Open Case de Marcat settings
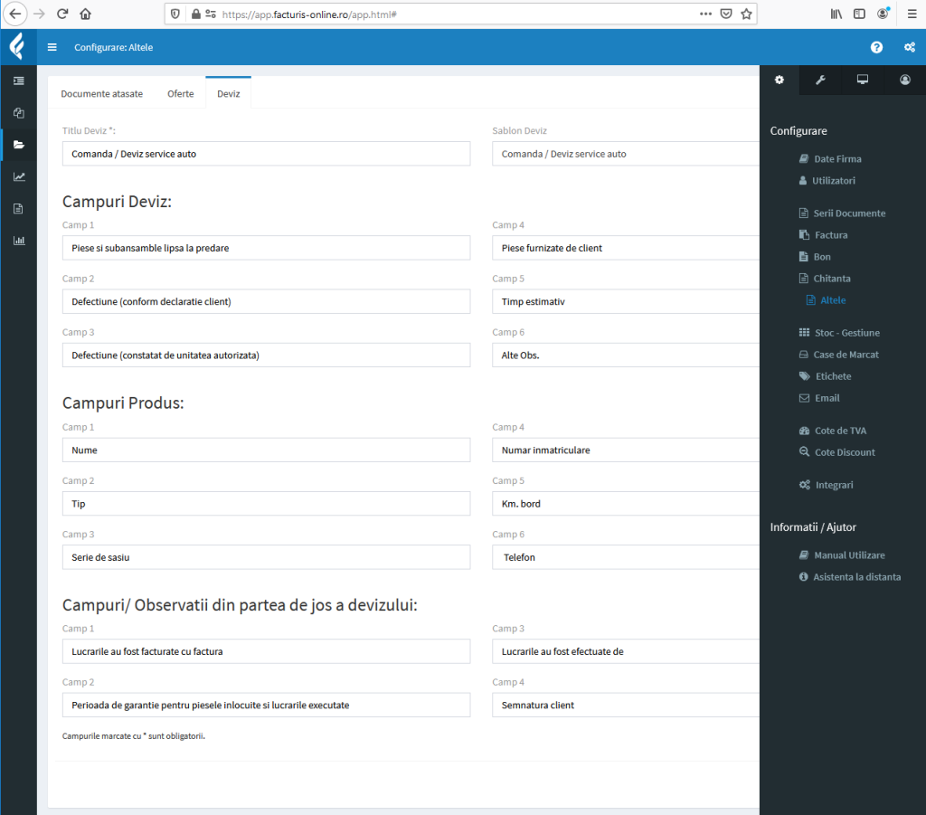Viewport: 926px width, 815px height. coord(838,355)
